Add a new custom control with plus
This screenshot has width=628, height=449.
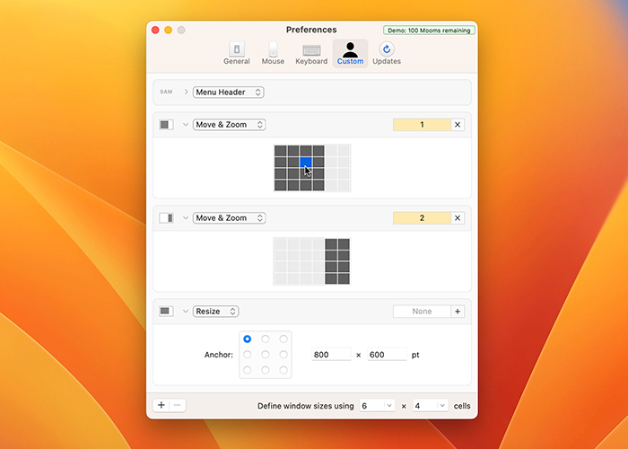pos(161,405)
